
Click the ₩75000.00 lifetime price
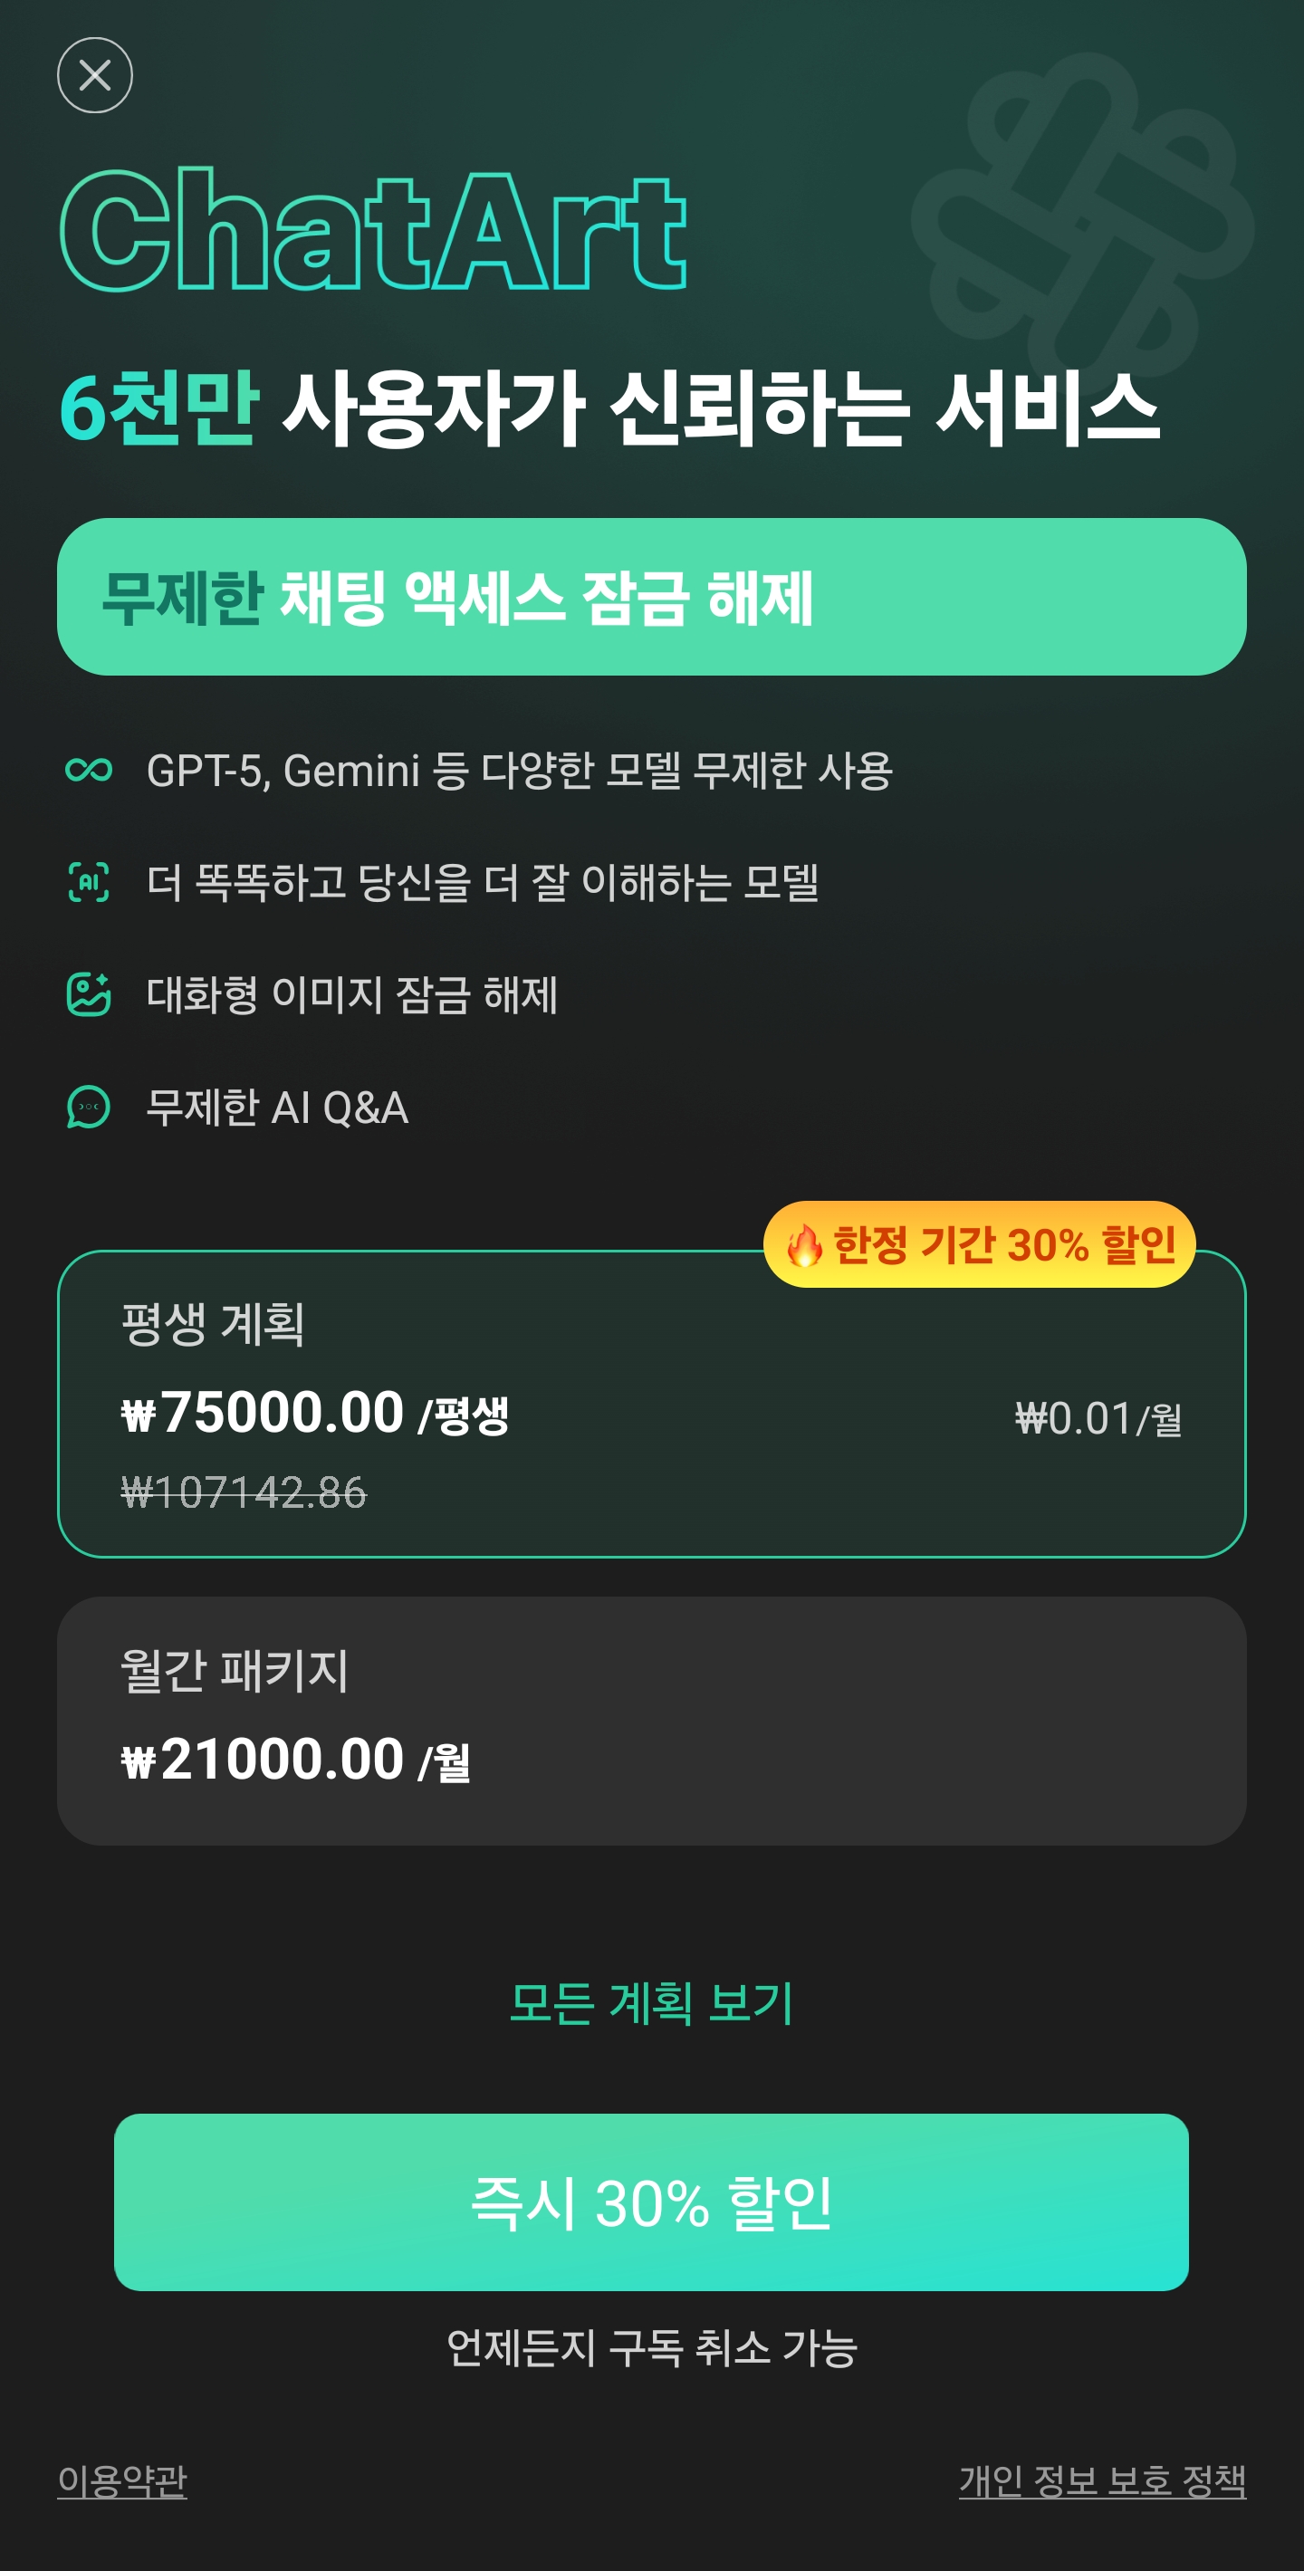click(264, 1412)
